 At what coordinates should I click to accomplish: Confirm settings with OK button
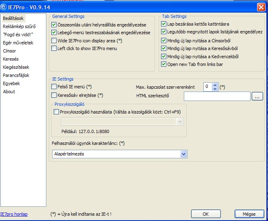point(206,214)
